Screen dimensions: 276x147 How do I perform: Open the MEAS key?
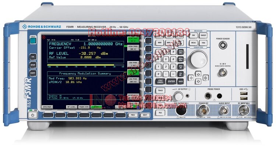tap(194, 43)
